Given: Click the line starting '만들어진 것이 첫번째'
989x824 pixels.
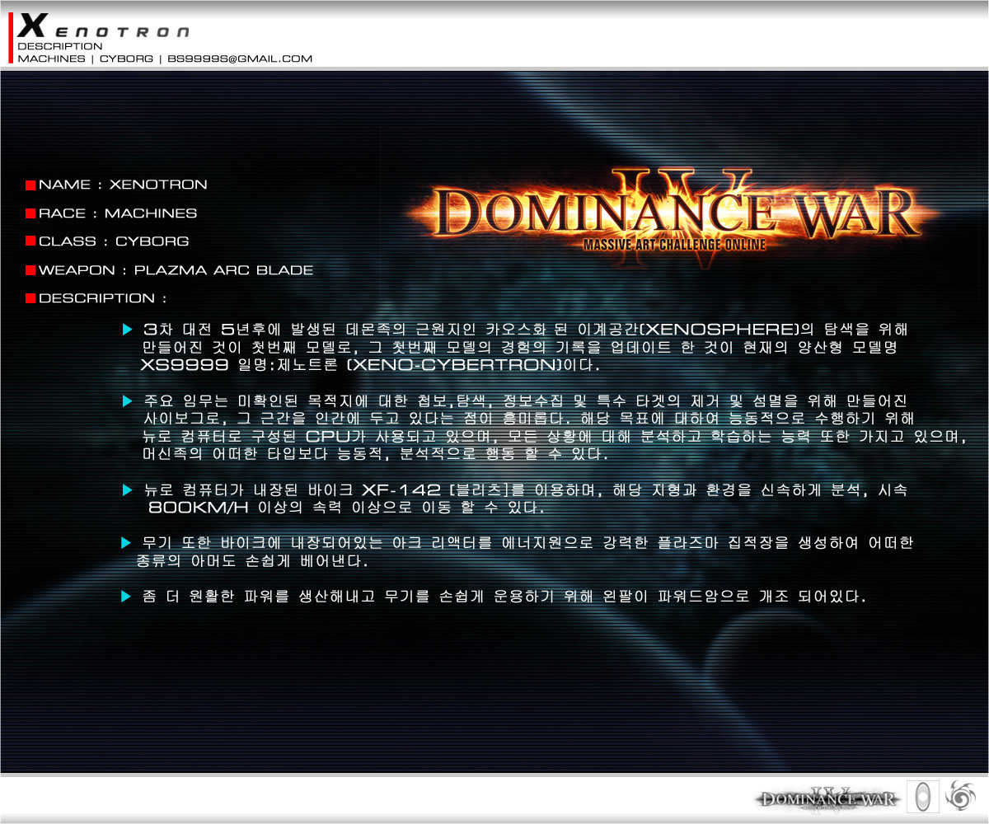Looking at the screenshot, I should point(519,347).
